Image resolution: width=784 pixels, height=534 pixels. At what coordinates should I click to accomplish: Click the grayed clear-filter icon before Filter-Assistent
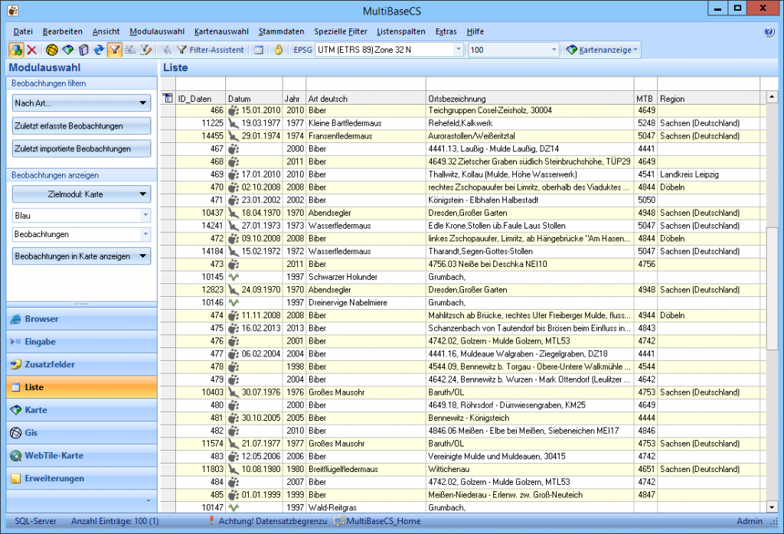point(166,50)
